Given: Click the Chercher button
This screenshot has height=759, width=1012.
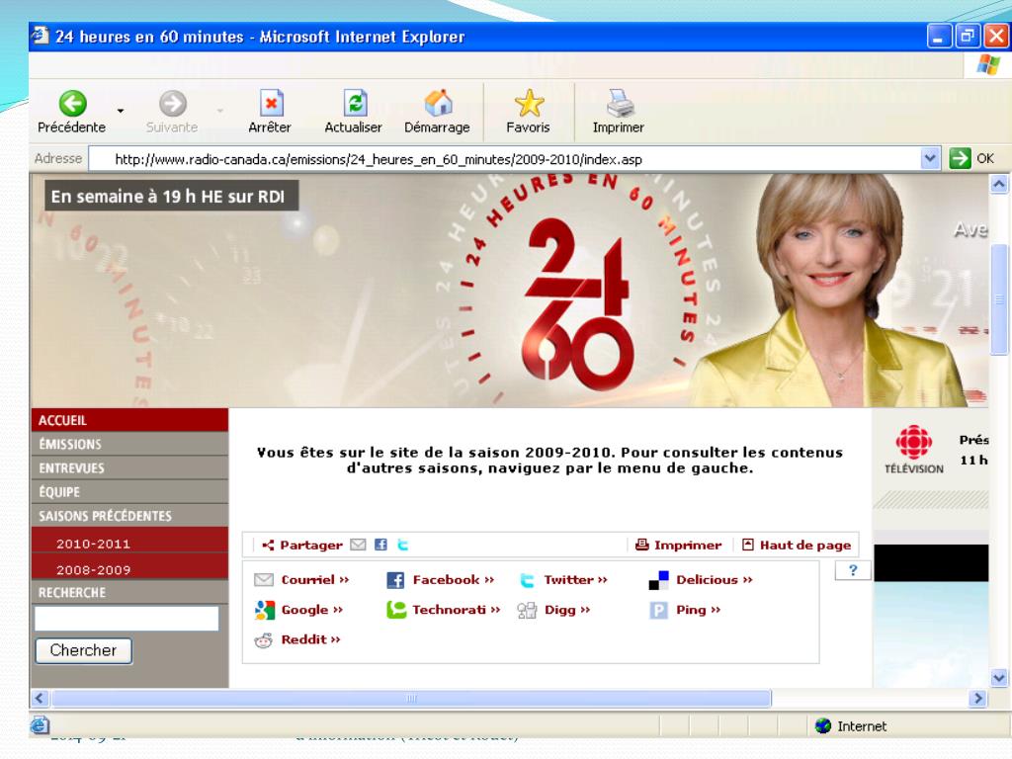Looking at the screenshot, I should (83, 650).
